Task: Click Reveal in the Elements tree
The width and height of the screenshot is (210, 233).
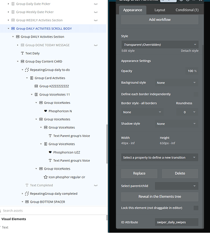Action: tap(160, 197)
